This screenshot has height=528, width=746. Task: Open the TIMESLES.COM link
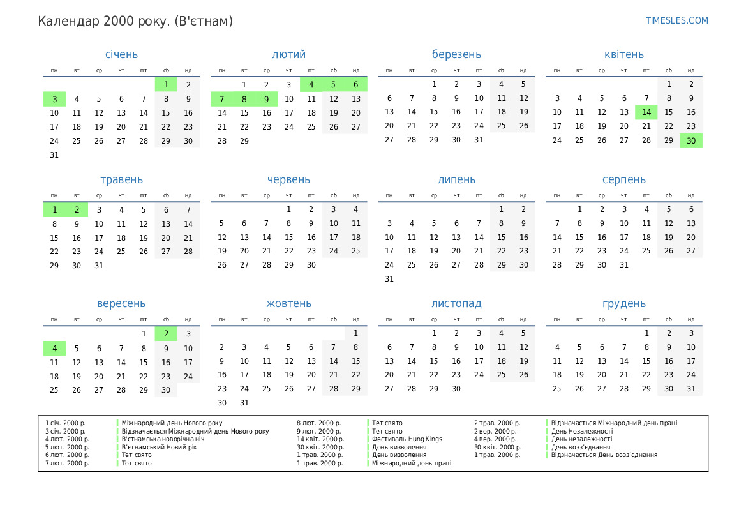tap(676, 20)
